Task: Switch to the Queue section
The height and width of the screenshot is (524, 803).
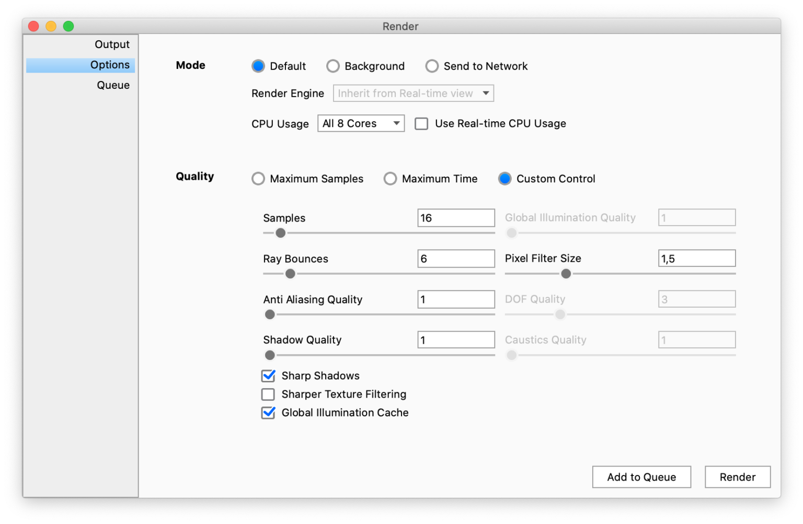Action: click(113, 85)
